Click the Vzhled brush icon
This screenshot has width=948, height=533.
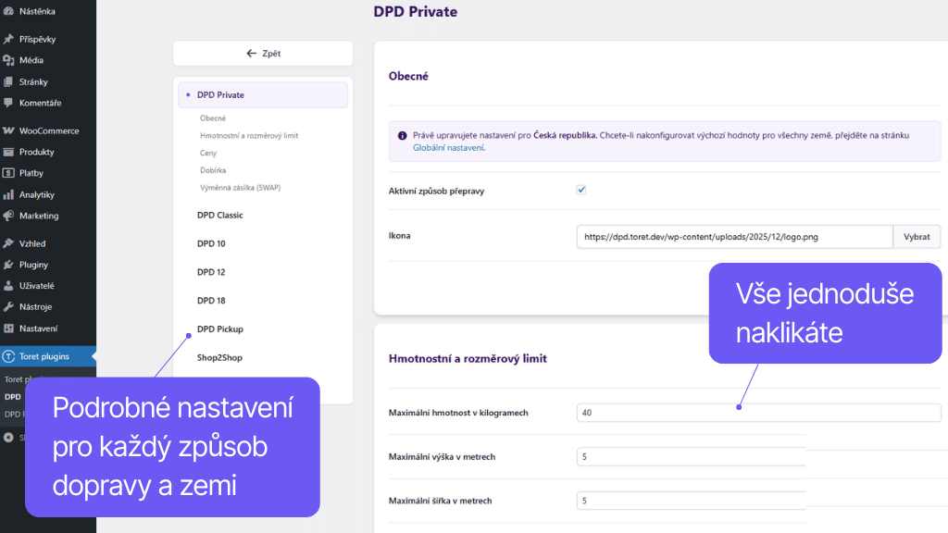click(x=8, y=243)
